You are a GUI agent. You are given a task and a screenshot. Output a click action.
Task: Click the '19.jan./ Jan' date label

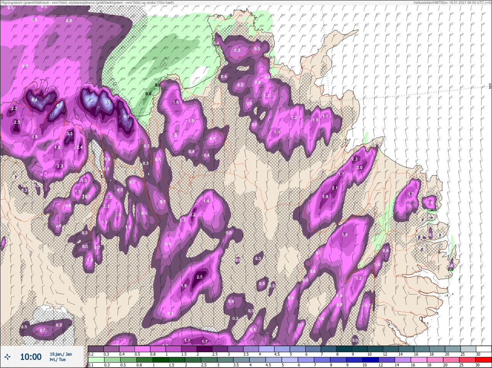pos(61,354)
